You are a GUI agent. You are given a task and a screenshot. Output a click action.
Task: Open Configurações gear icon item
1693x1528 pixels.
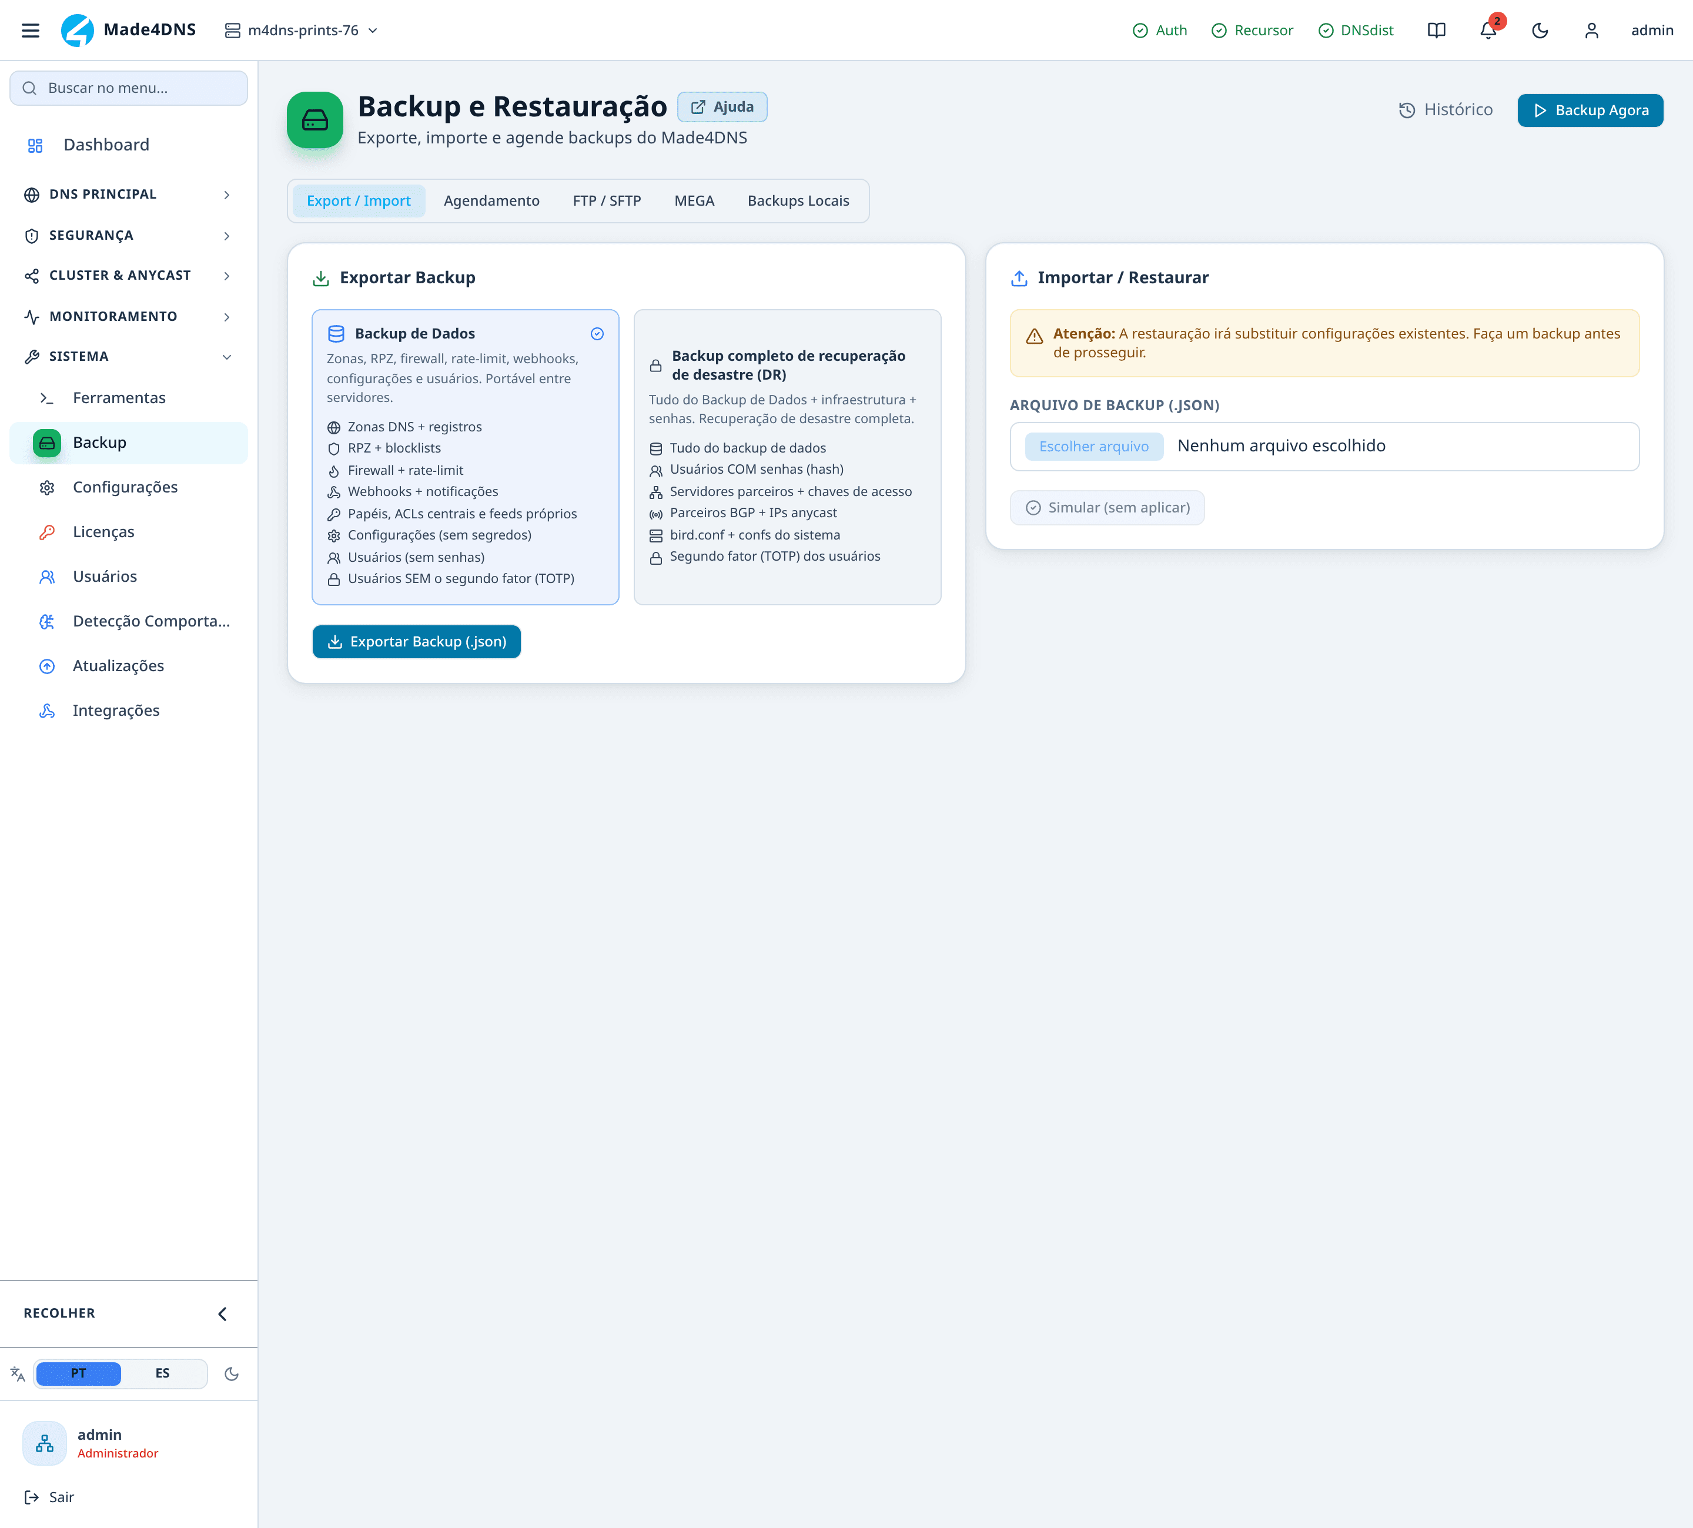pyautogui.click(x=47, y=487)
